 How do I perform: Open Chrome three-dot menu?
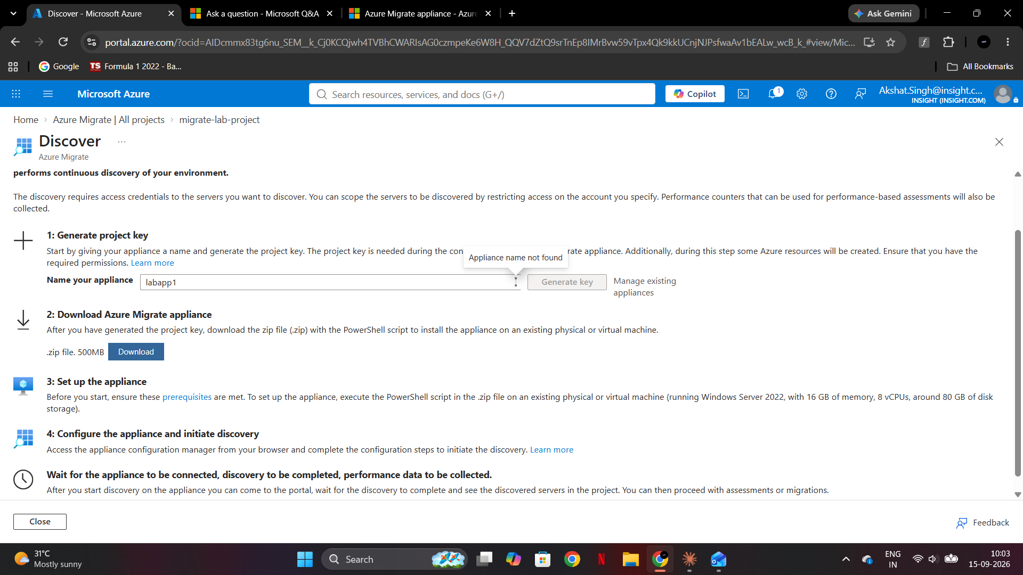(1008, 42)
